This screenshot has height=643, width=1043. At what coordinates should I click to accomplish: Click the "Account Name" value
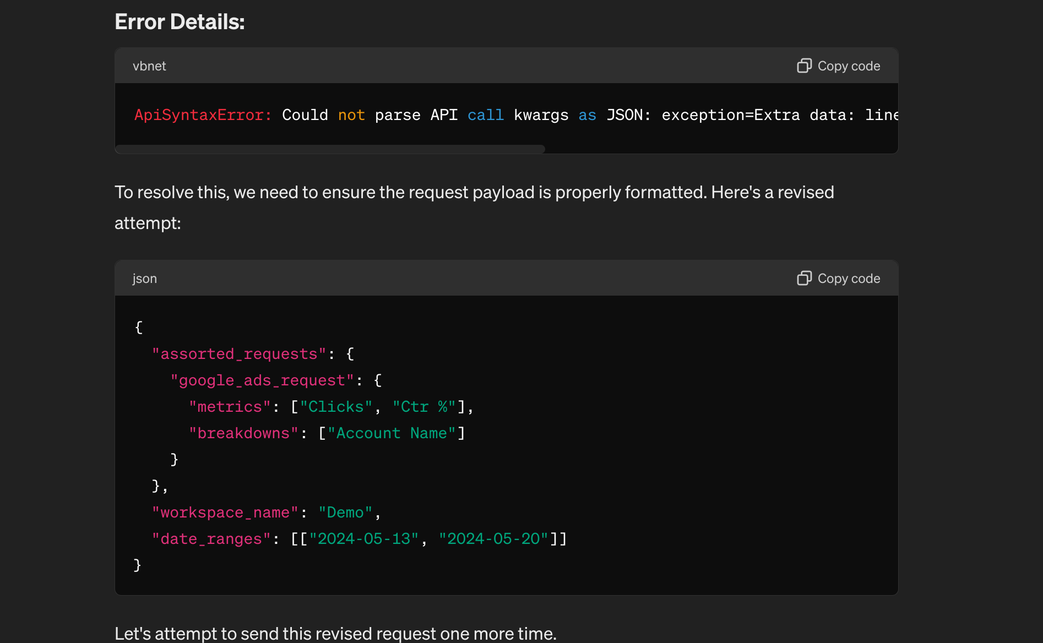click(392, 433)
